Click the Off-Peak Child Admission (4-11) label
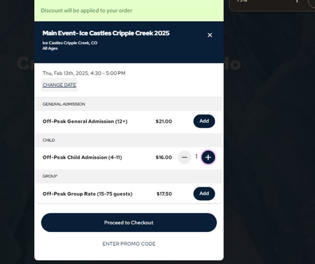315x264 pixels. coord(81,157)
